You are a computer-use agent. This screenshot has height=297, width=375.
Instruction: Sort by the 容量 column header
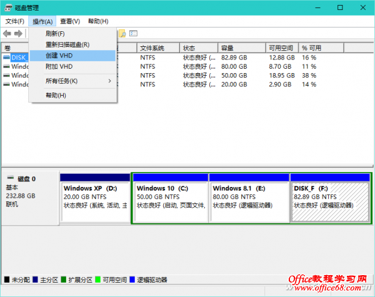242,48
